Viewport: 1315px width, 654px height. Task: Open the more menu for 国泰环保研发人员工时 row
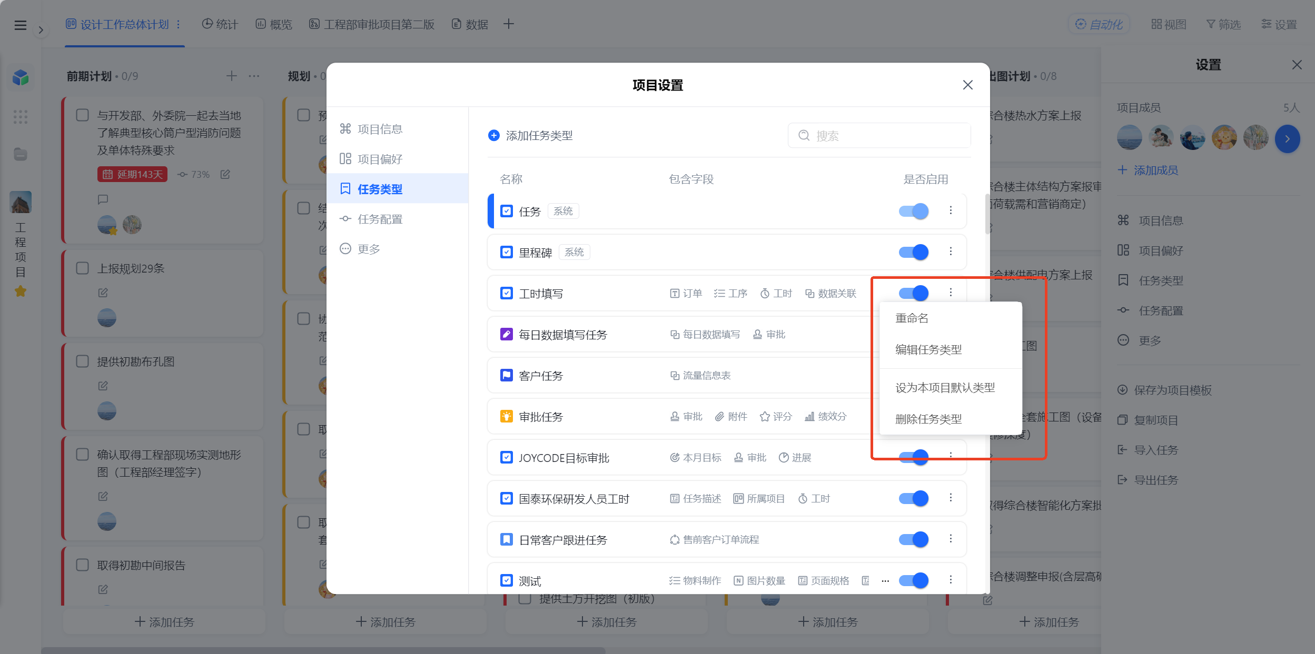tap(951, 498)
